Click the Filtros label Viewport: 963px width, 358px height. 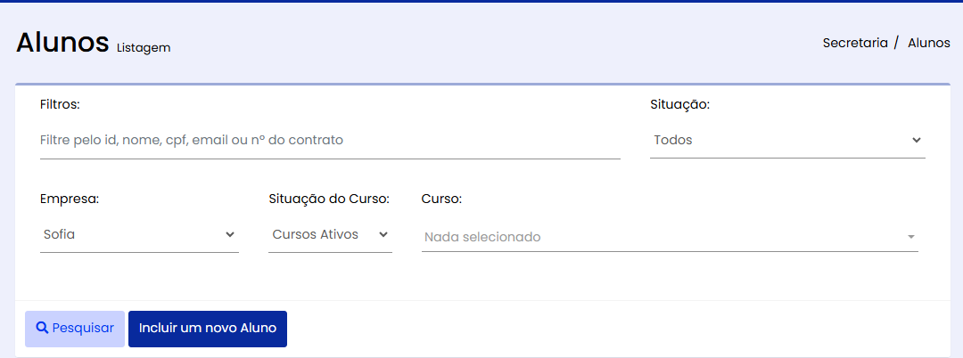(60, 104)
